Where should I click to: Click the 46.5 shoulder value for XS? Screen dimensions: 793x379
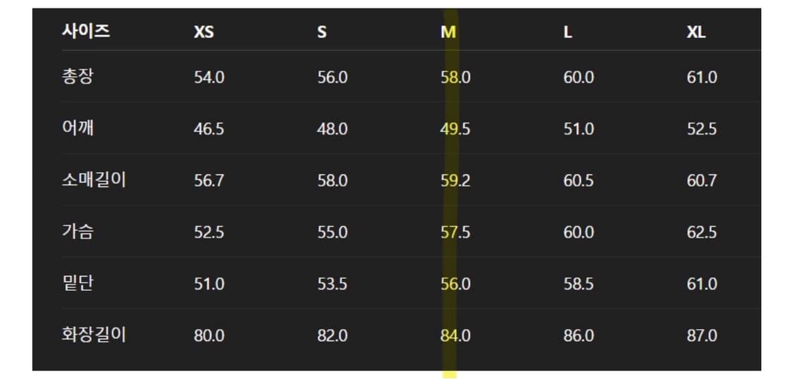click(x=209, y=129)
